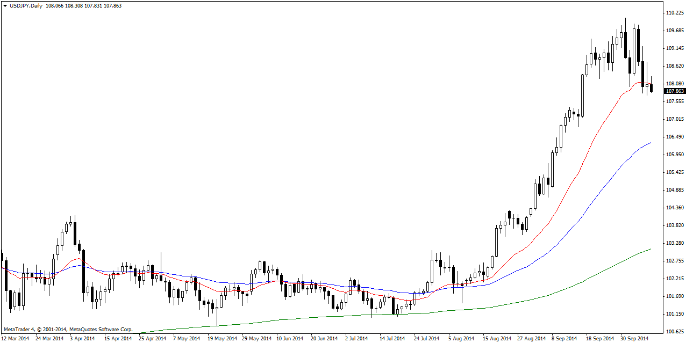Click the 10 Jun 2014 date label
The image size is (686, 343).
[289, 339]
